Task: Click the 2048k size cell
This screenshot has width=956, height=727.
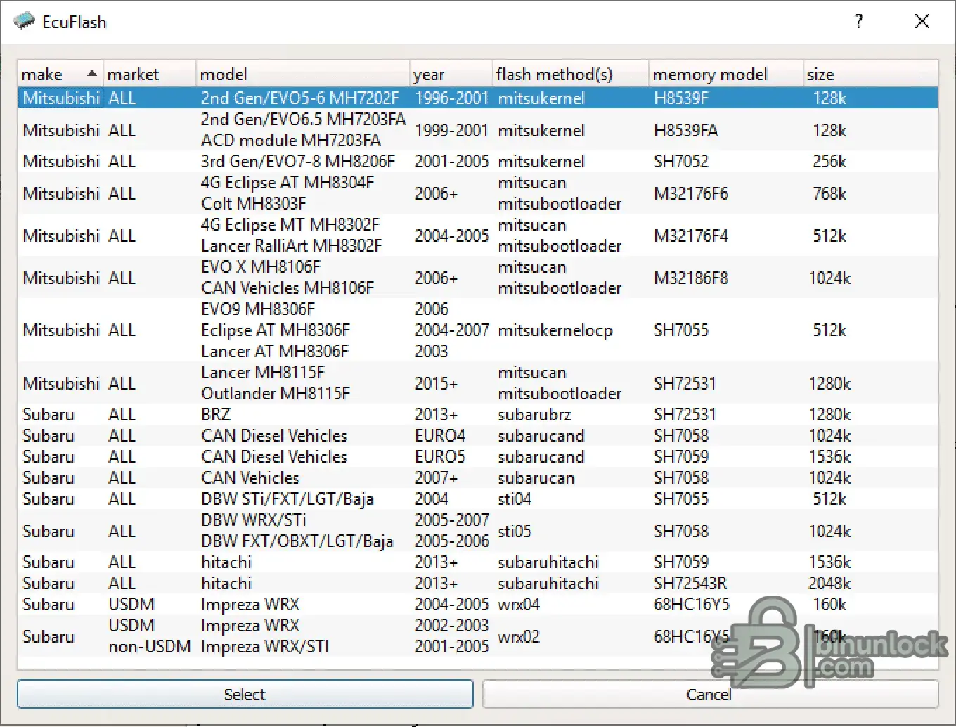Action: click(829, 583)
